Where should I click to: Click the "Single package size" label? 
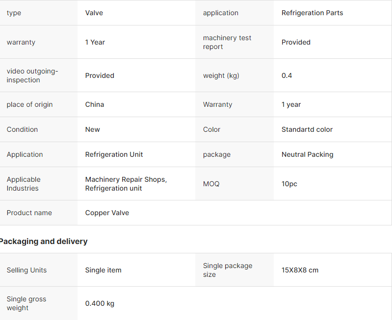(228, 270)
